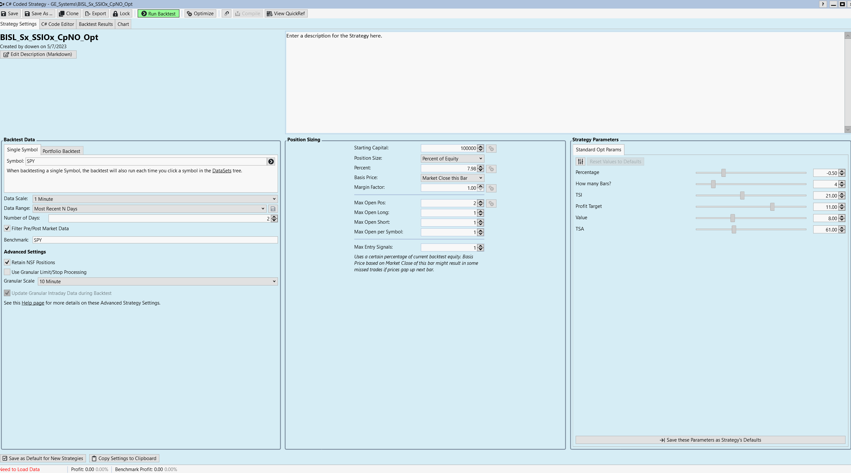This screenshot has height=473, width=851.
Task: Enable Use Granular Limit/Stop Processing
Action: coord(7,272)
